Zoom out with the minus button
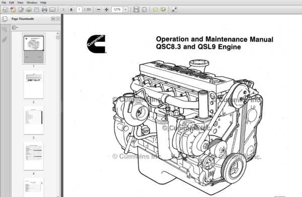 tap(99, 10)
